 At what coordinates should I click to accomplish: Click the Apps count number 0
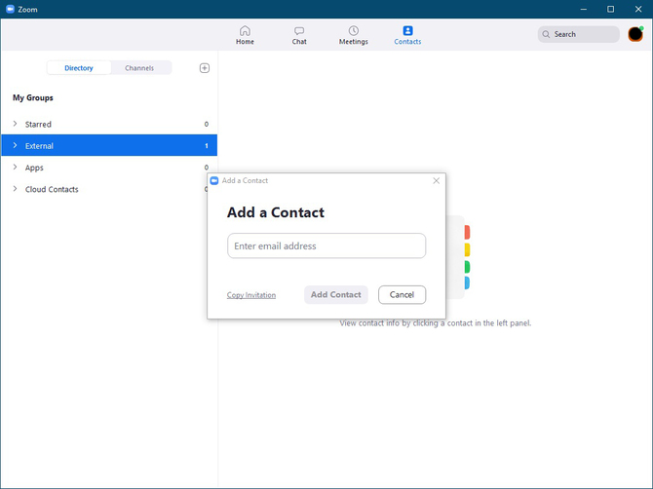tap(207, 168)
